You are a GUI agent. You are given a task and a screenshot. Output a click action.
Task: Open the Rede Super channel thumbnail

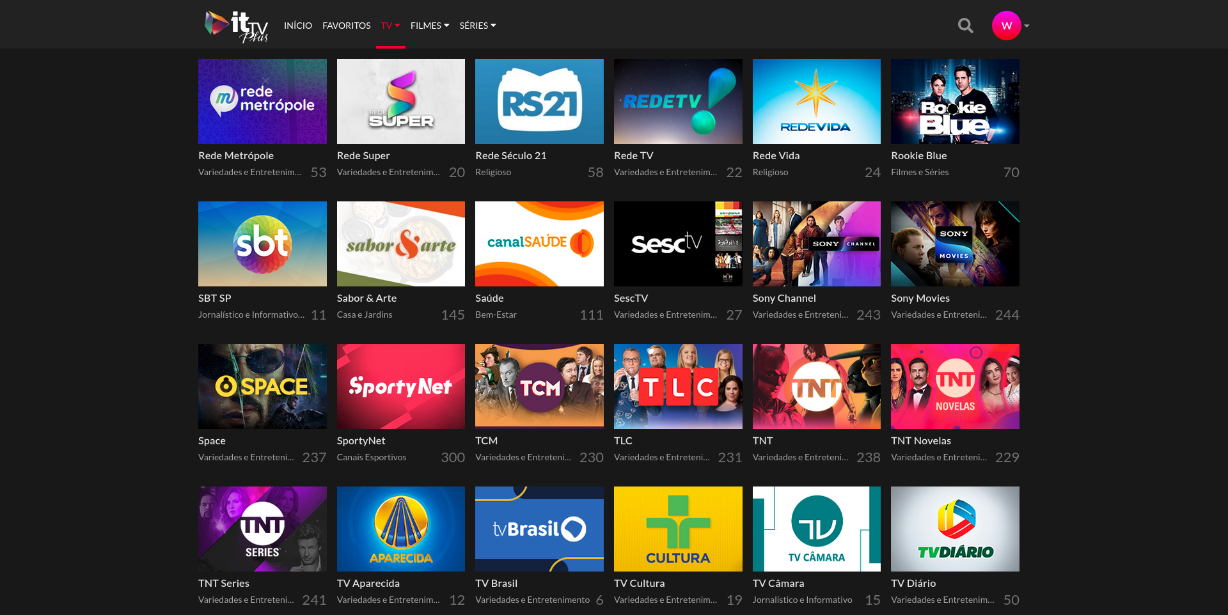pos(401,101)
